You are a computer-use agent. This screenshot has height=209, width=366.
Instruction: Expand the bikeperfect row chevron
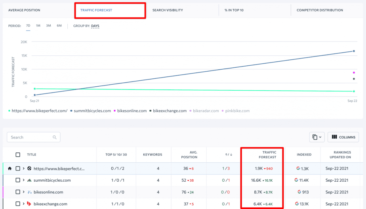[24, 168]
